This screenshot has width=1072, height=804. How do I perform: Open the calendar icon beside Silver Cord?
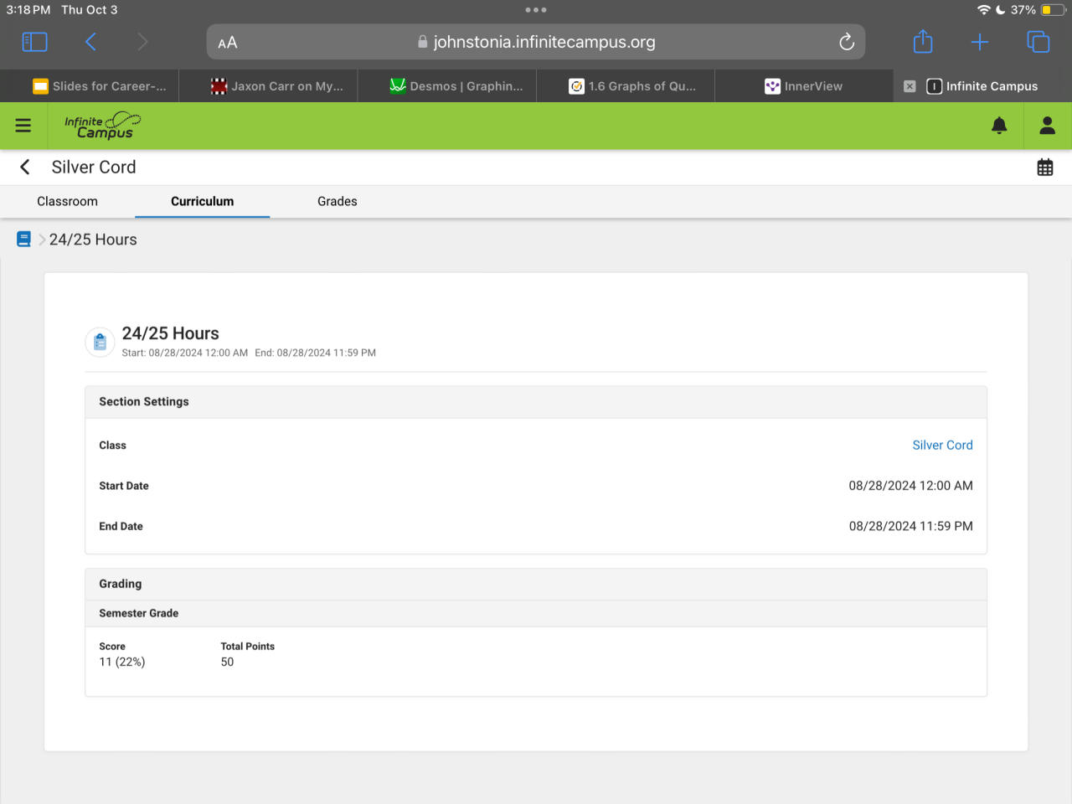(x=1045, y=167)
